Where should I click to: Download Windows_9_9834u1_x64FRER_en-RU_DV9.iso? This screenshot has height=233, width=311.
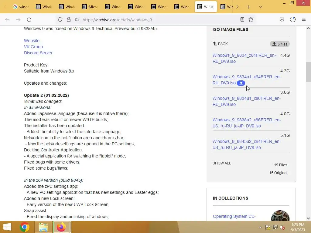(x=247, y=80)
